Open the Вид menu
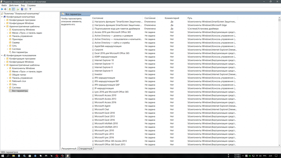Screen dimensions: 281x158 click(23, 5)
